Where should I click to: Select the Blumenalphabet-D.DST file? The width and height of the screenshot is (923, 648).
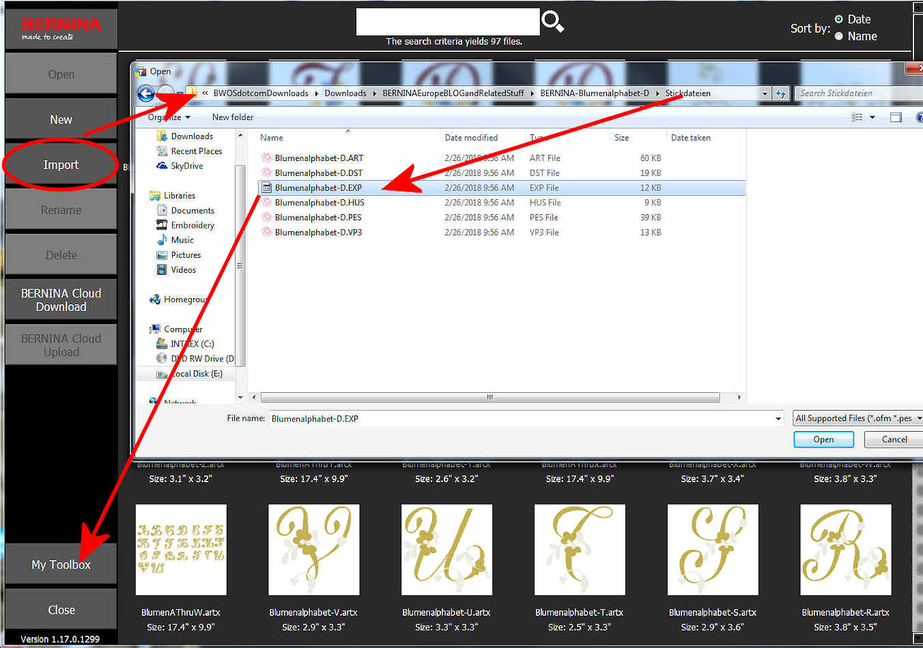318,173
